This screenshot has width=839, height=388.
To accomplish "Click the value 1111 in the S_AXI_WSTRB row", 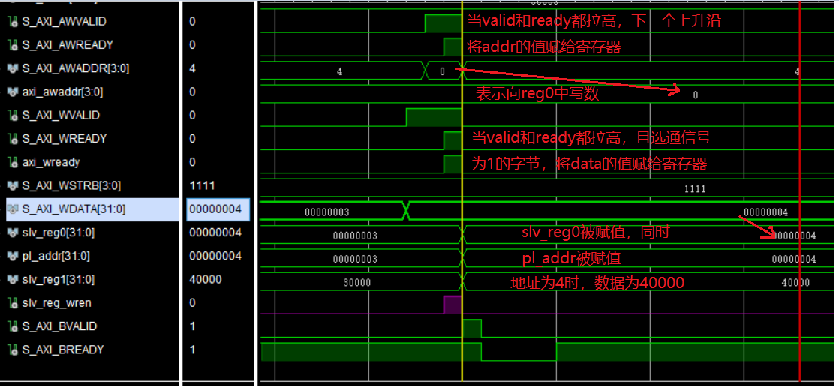I will click(x=202, y=185).
